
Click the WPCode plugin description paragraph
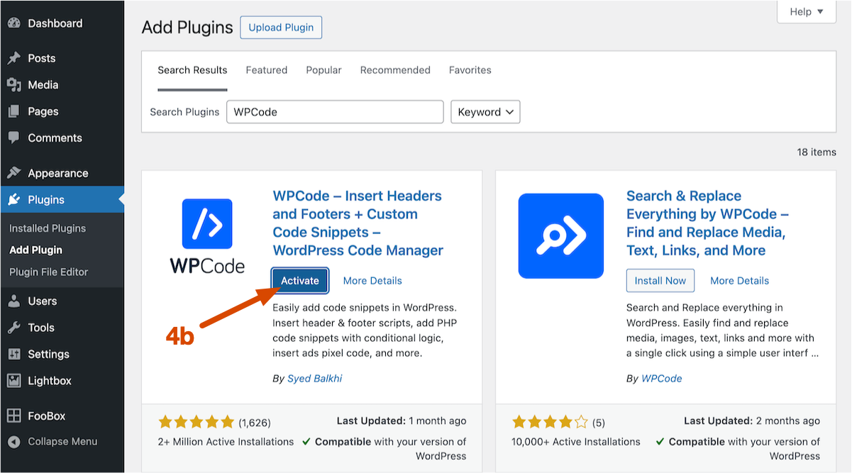364,330
